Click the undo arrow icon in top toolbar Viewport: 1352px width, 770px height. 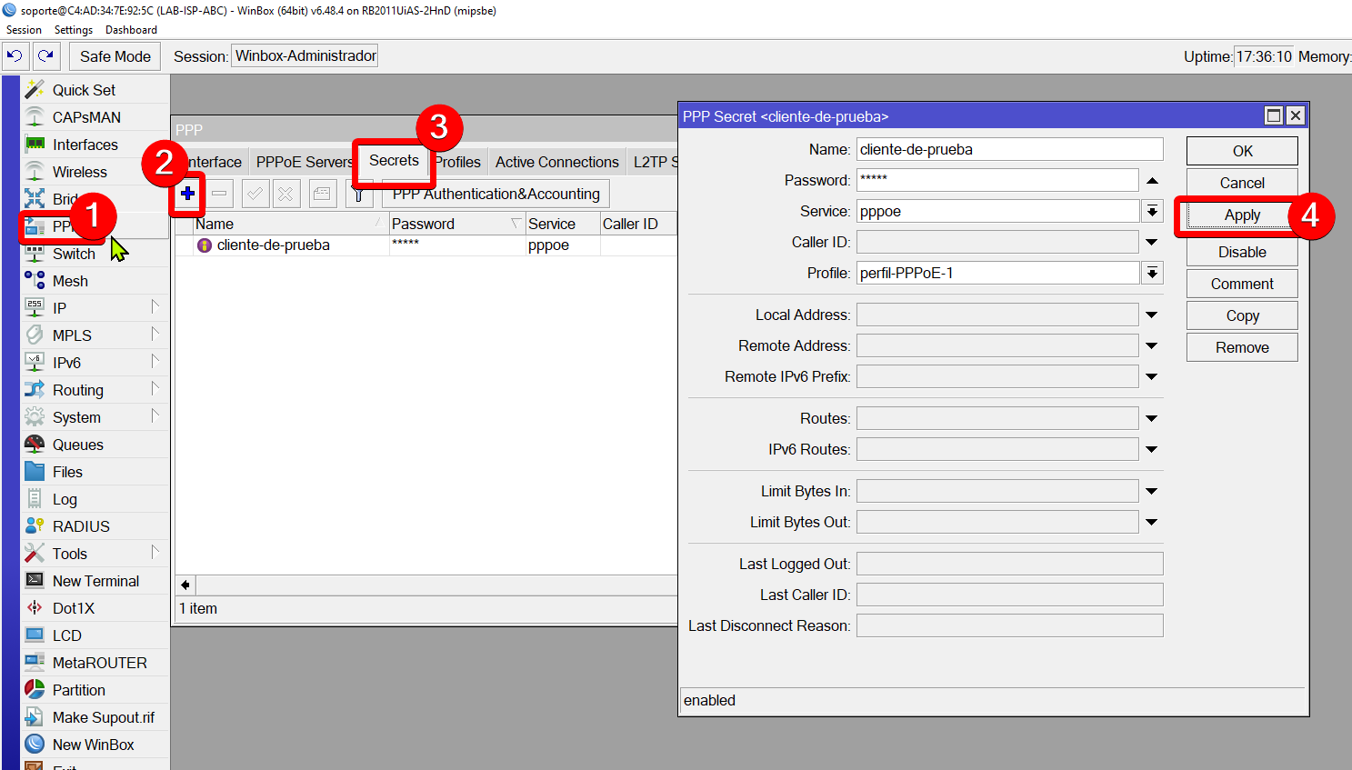pyautogui.click(x=15, y=56)
